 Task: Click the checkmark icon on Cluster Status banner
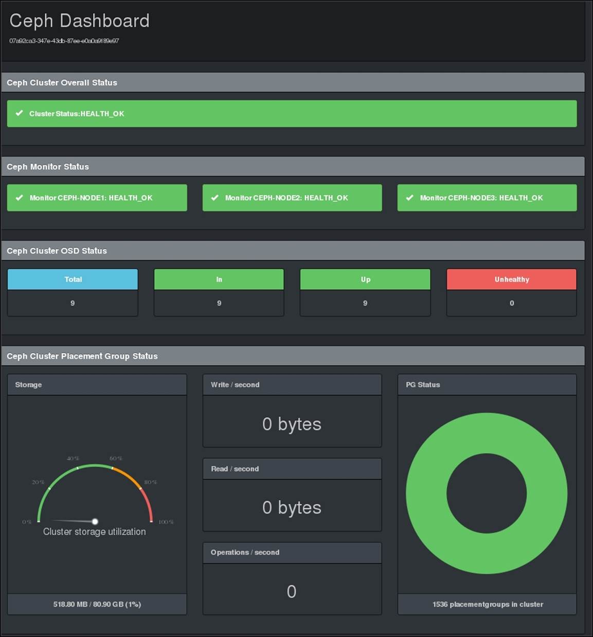pos(20,114)
